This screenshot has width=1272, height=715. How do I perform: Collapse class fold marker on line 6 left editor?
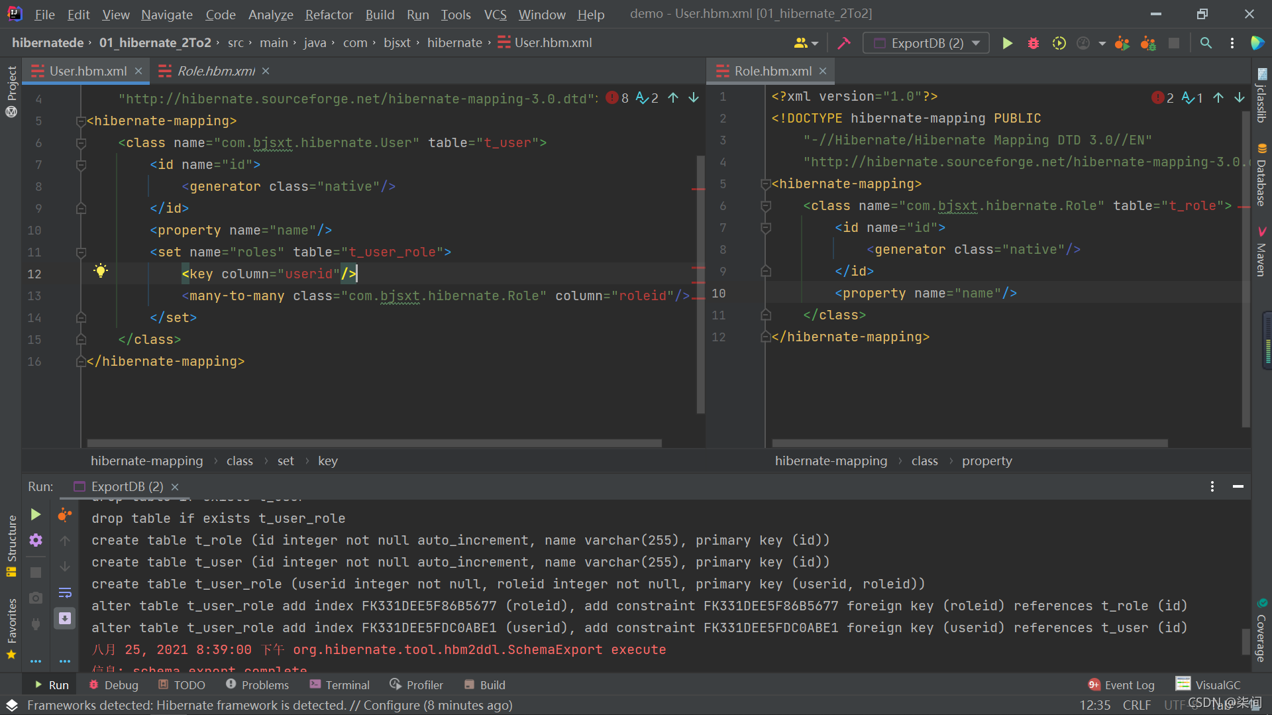pyautogui.click(x=81, y=143)
